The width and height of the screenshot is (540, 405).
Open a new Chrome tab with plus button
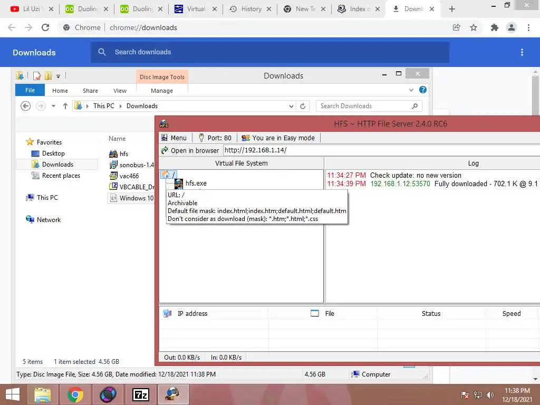[452, 9]
